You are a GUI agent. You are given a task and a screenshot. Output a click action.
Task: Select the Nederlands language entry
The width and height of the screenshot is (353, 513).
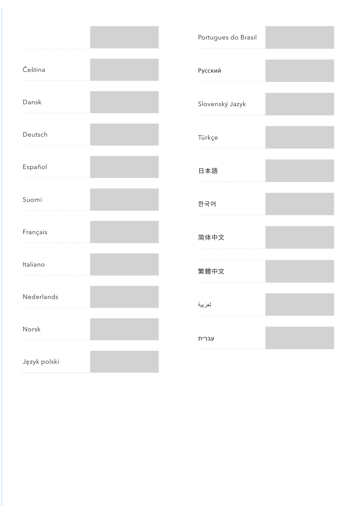click(x=41, y=297)
